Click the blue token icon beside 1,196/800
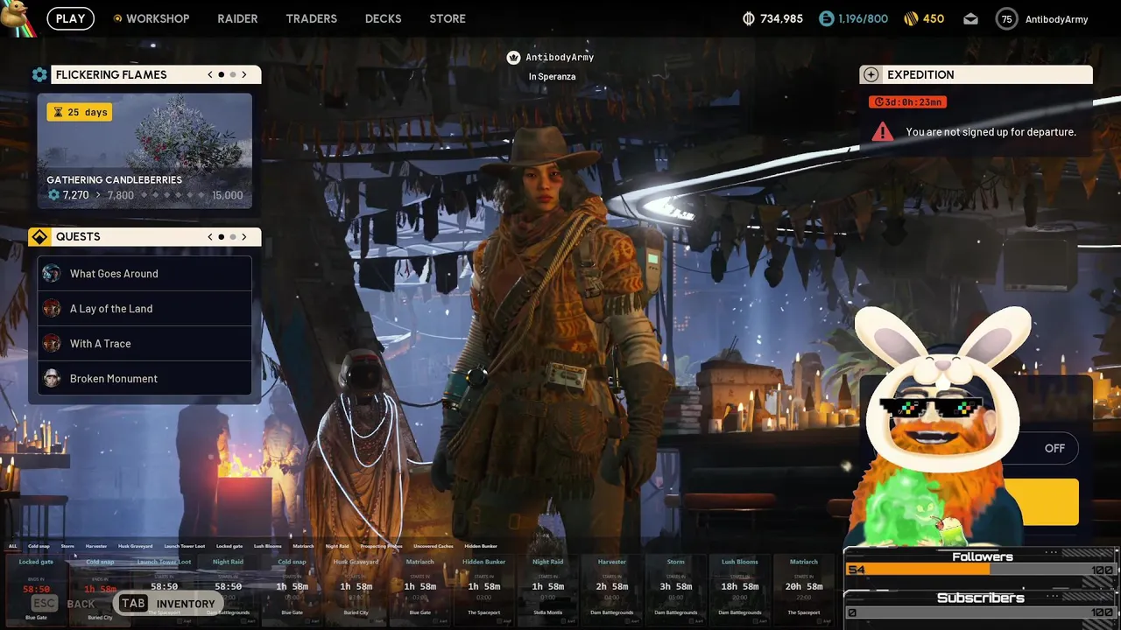 826,18
